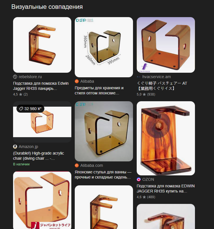The height and width of the screenshot is (229, 214).
Task: Select the gray background Alibaba.com chair image
Action: click(104, 131)
